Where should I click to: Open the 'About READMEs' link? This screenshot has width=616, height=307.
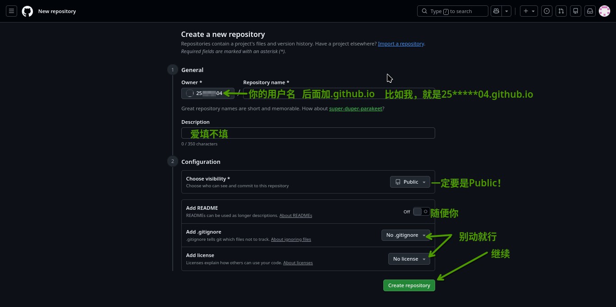[x=296, y=216]
